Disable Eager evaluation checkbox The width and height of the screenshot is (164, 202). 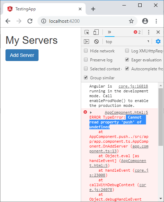[127, 60]
